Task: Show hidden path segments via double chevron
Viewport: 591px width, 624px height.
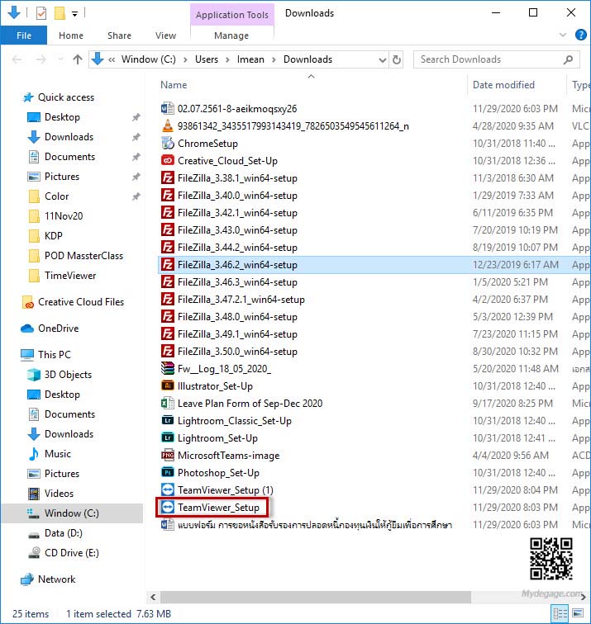Action: 112,59
